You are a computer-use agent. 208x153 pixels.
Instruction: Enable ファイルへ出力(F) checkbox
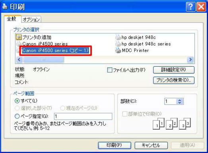tap(110, 70)
